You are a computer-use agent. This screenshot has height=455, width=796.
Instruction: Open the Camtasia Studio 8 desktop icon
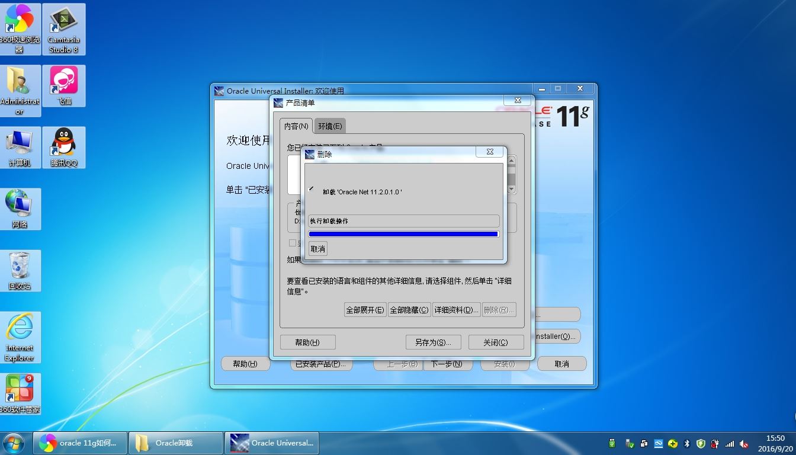pos(63,29)
